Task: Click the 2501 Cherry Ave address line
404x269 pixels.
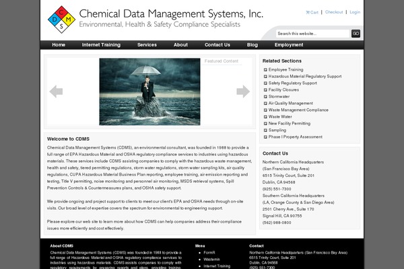Action: 288,209
